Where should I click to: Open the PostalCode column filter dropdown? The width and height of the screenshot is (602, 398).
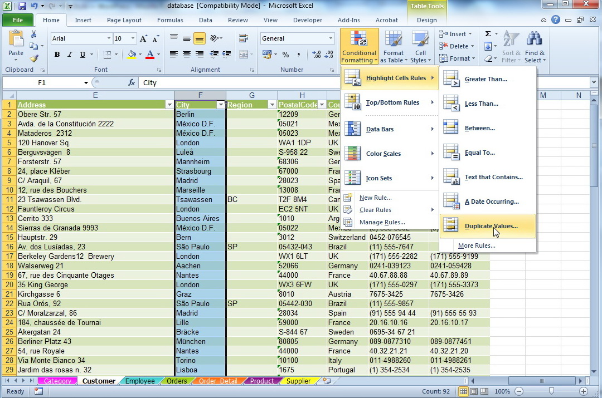coord(322,105)
